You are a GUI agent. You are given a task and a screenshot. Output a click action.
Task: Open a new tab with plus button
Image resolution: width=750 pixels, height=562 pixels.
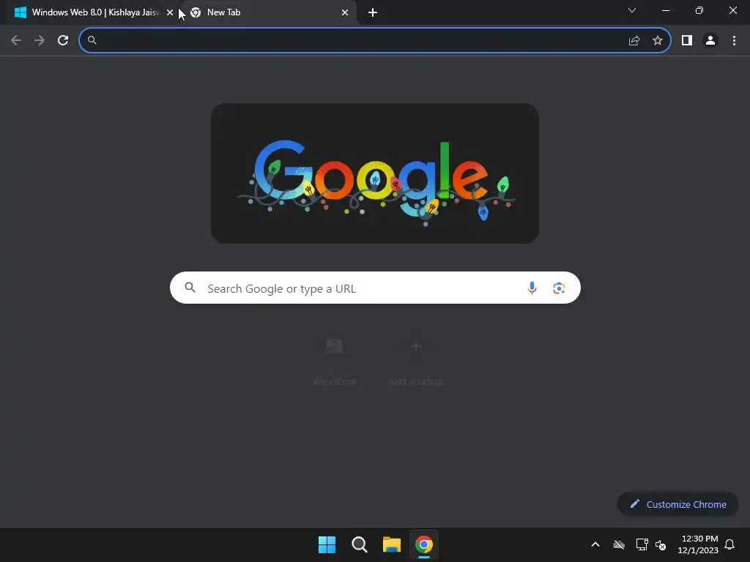pyautogui.click(x=373, y=12)
